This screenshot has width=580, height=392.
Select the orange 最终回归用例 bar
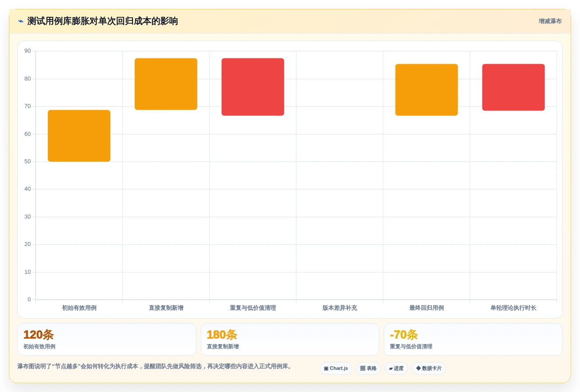point(426,90)
